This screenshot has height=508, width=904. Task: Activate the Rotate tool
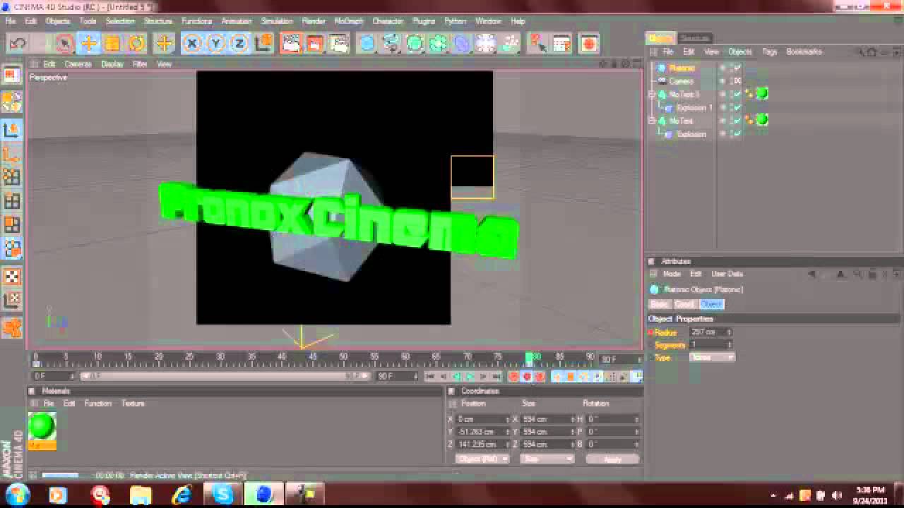point(136,44)
